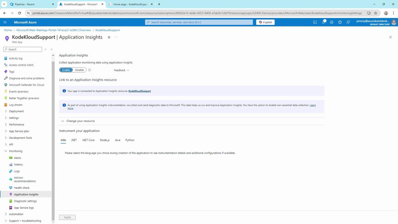Select the Application Insights menu item
The width and height of the screenshot is (398, 224).
point(26,194)
